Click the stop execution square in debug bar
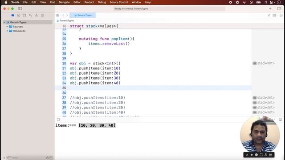The width and height of the screenshot is (285, 160). [58, 120]
